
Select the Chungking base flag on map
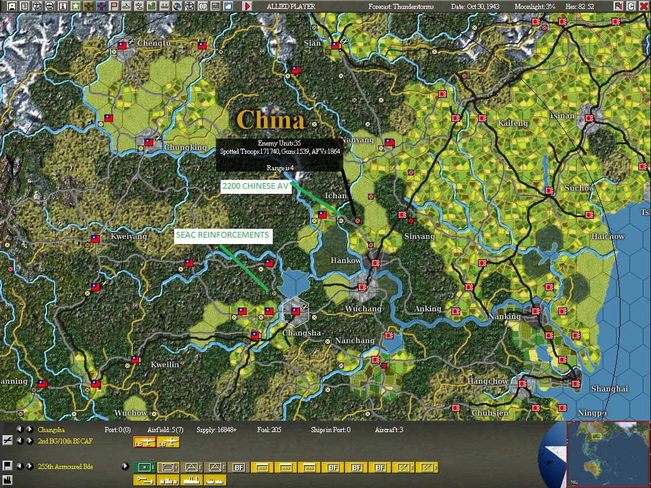click(148, 142)
